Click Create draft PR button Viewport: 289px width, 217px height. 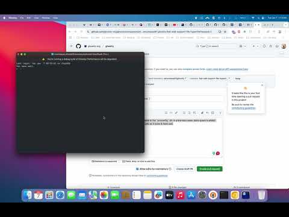(184, 169)
